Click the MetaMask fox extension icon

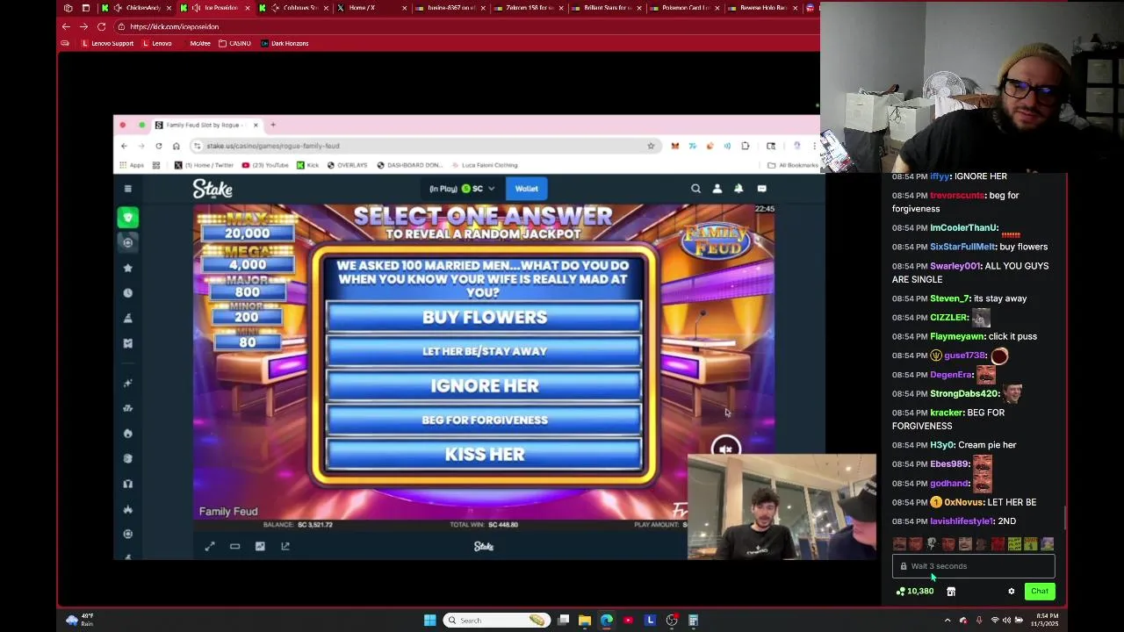coord(674,146)
